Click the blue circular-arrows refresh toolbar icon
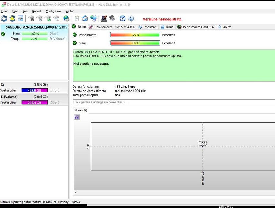 (4, 19)
